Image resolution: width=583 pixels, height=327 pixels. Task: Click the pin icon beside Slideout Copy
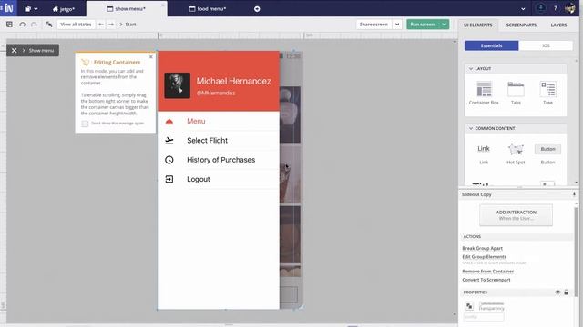(574, 194)
